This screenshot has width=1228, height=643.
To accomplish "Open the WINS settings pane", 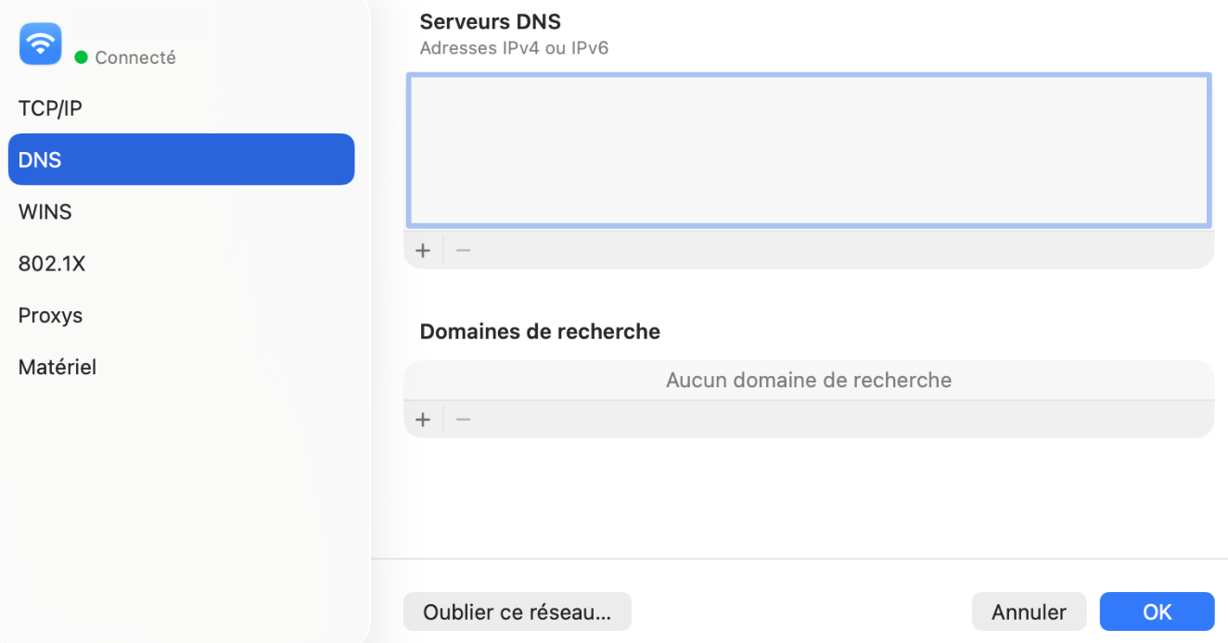I will [45, 211].
